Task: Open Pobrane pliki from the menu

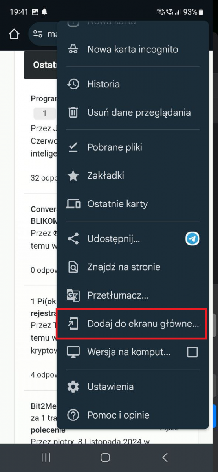Action: click(x=133, y=147)
